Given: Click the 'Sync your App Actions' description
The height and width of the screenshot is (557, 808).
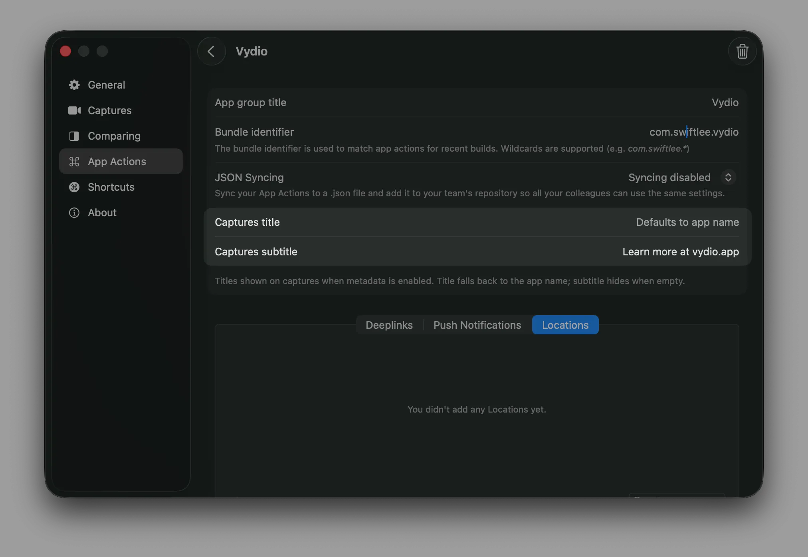Looking at the screenshot, I should tap(469, 193).
